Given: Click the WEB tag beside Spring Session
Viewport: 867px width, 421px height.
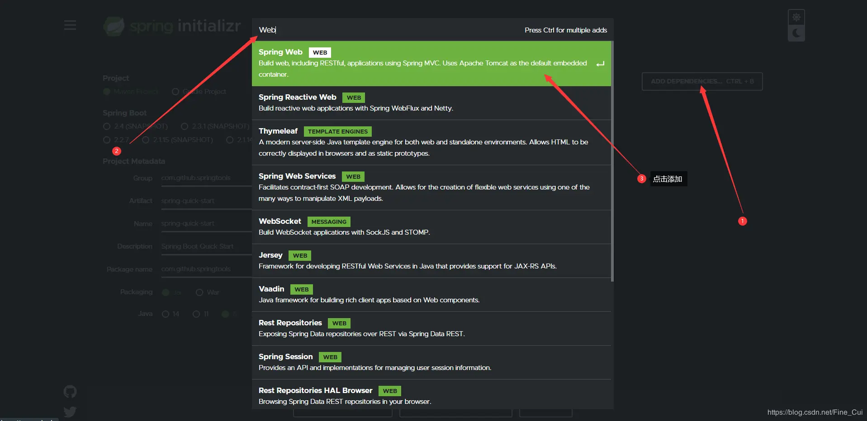Looking at the screenshot, I should (330, 357).
